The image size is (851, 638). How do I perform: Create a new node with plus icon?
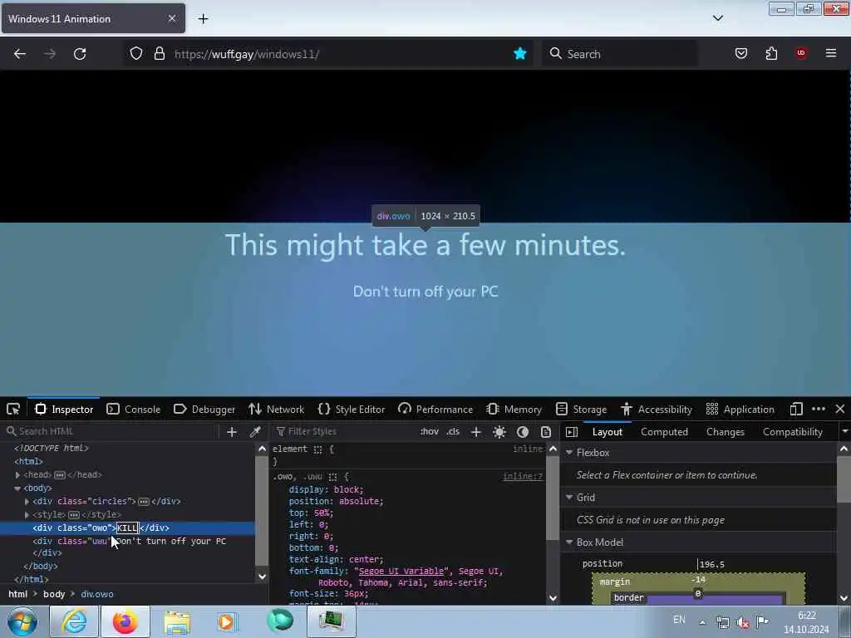(232, 432)
